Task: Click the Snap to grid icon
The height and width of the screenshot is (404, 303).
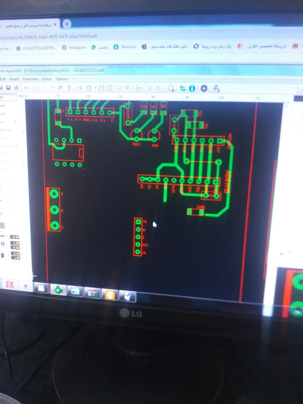Action: 119,88
